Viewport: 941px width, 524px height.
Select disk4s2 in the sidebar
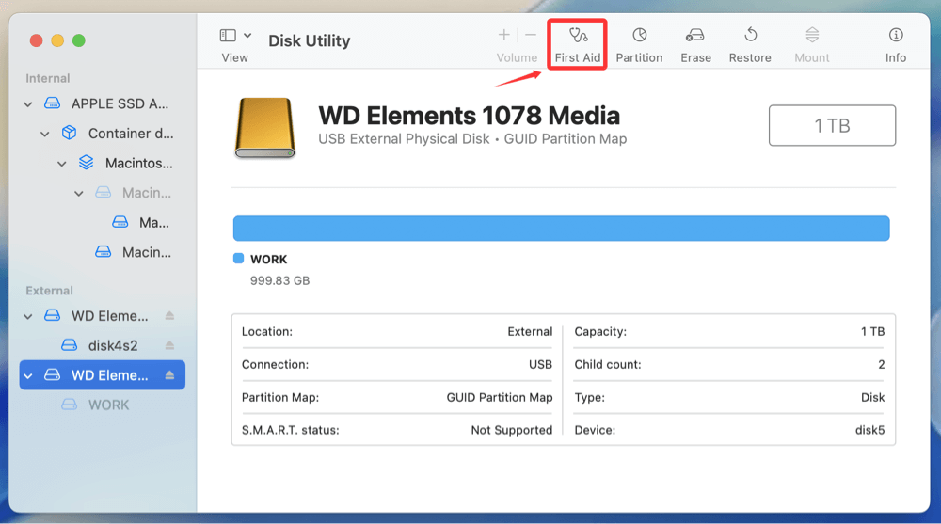point(102,346)
